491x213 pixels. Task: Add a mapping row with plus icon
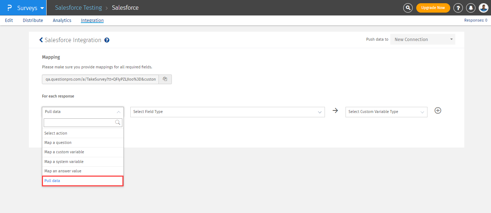[438, 111]
